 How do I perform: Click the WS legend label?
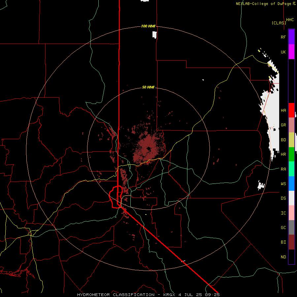point(283,183)
